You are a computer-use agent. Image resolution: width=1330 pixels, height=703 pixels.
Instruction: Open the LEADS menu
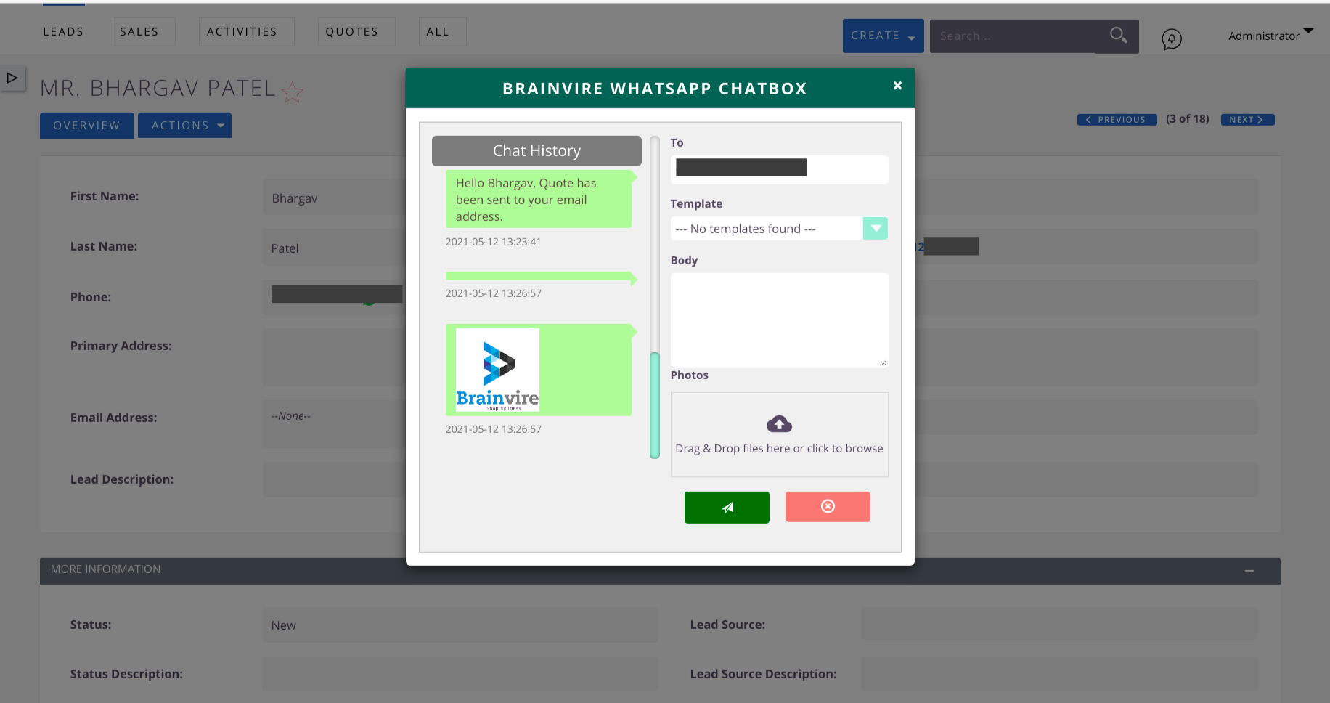click(63, 32)
